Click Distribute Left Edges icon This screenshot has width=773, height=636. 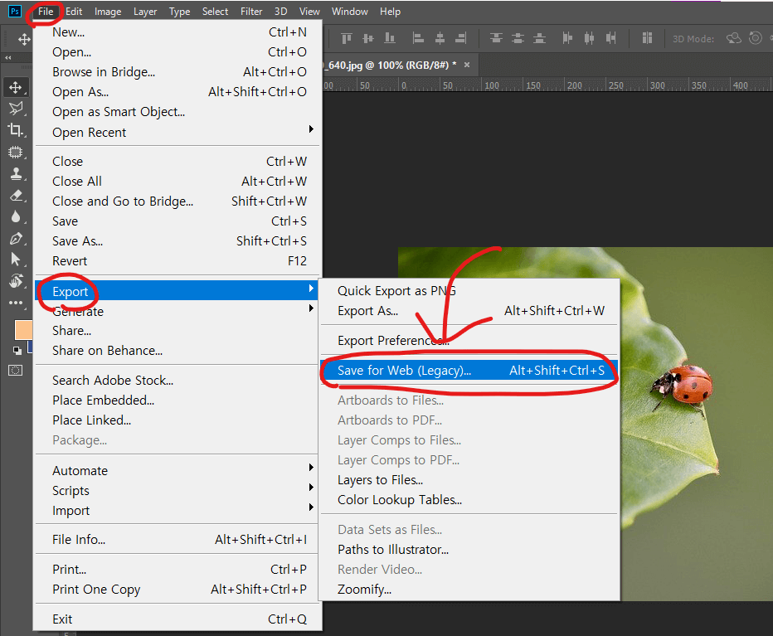tap(567, 38)
